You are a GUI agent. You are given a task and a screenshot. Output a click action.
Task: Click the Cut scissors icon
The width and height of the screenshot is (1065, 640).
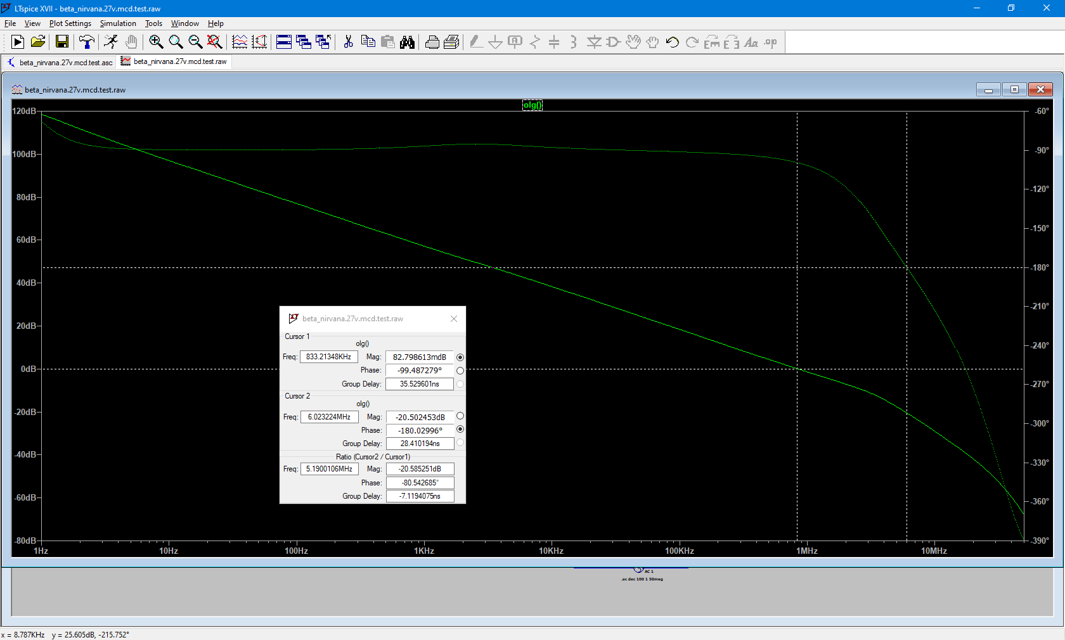(x=348, y=42)
